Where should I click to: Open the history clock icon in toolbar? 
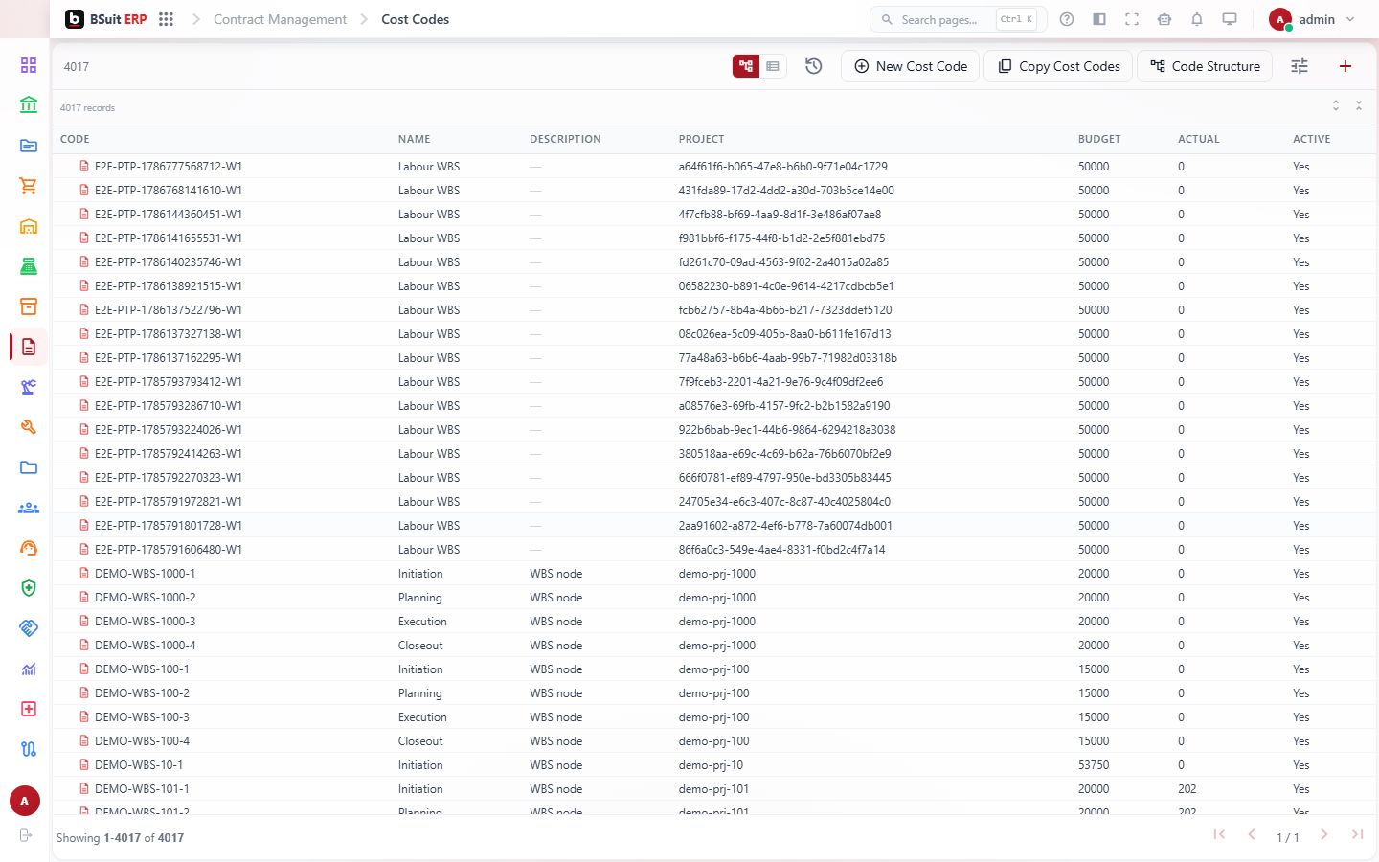coord(814,66)
